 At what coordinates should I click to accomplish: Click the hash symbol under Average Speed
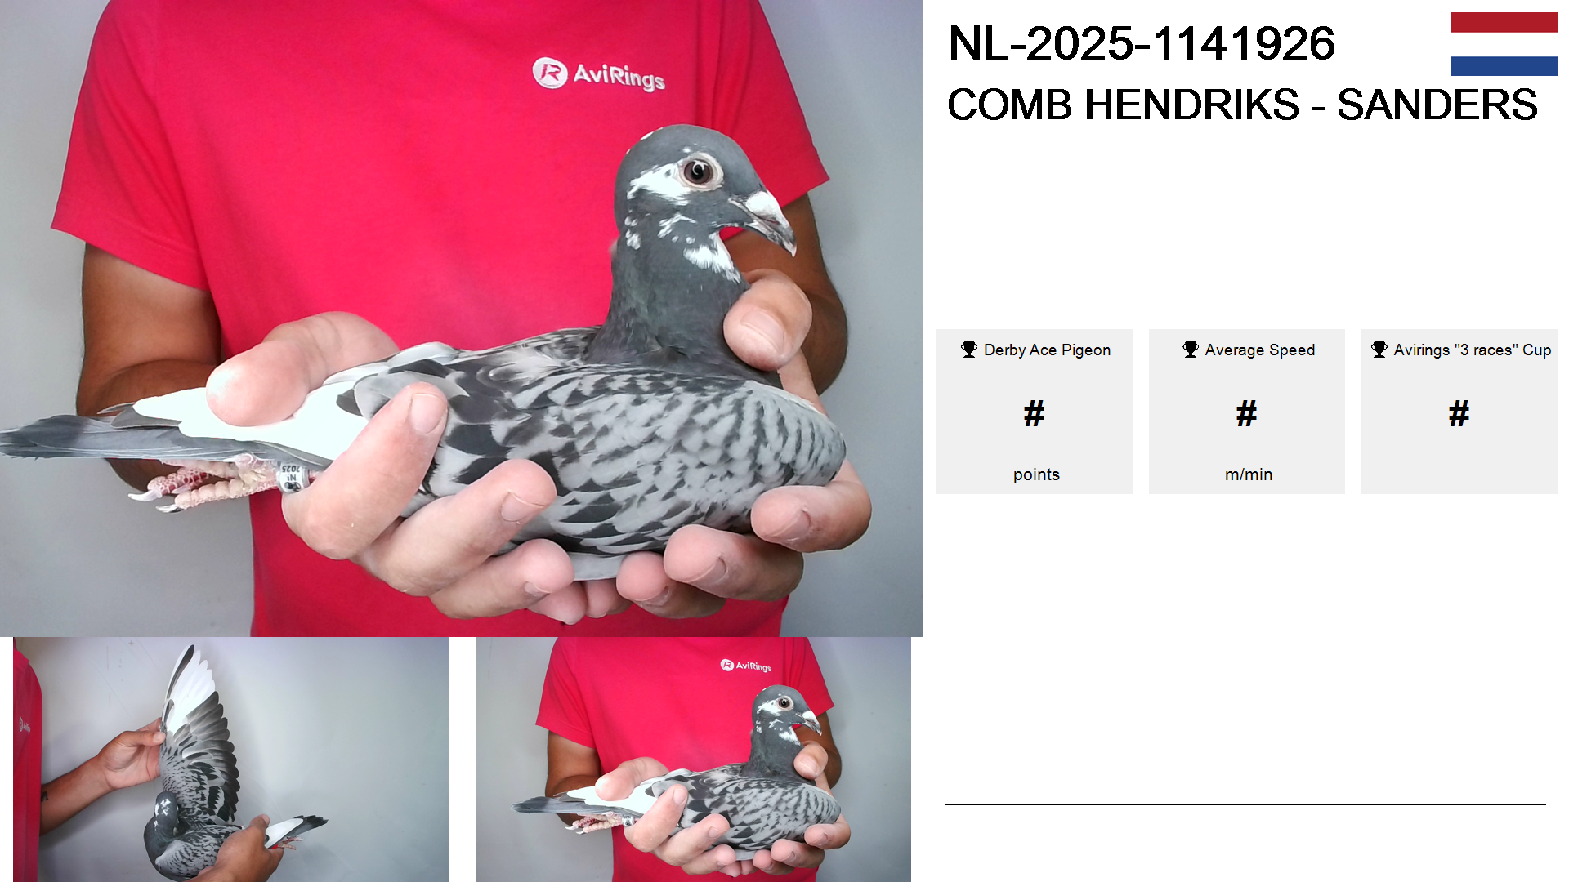coord(1246,413)
